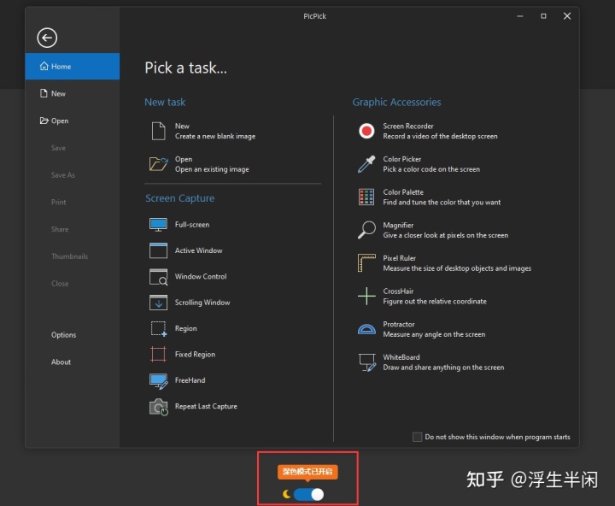The height and width of the screenshot is (506, 615).
Task: Select Home in the sidebar
Action: [x=72, y=67]
